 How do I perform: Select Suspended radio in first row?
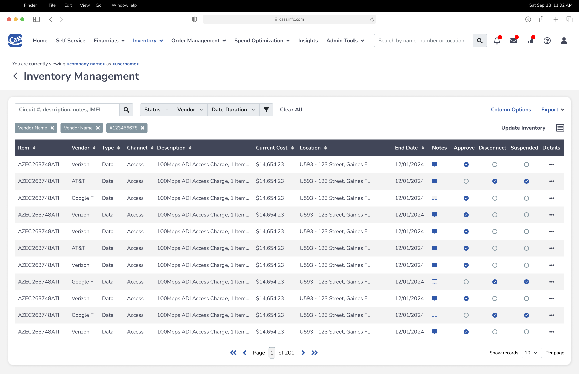[526, 165]
